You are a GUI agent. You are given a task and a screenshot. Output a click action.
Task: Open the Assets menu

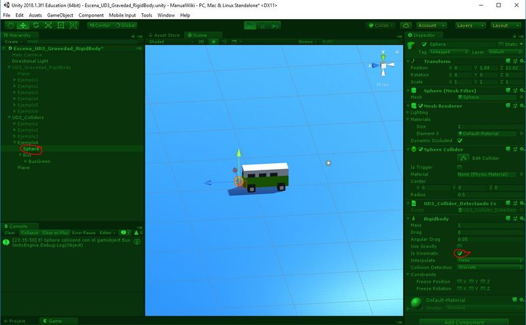coord(36,15)
